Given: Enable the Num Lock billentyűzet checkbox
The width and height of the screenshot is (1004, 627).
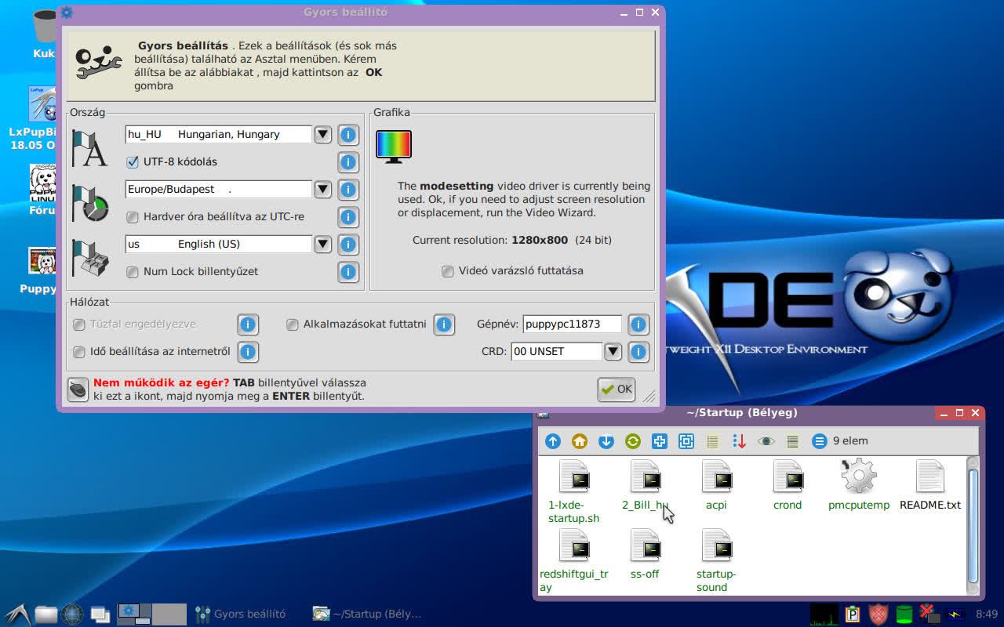Looking at the screenshot, I should (133, 272).
